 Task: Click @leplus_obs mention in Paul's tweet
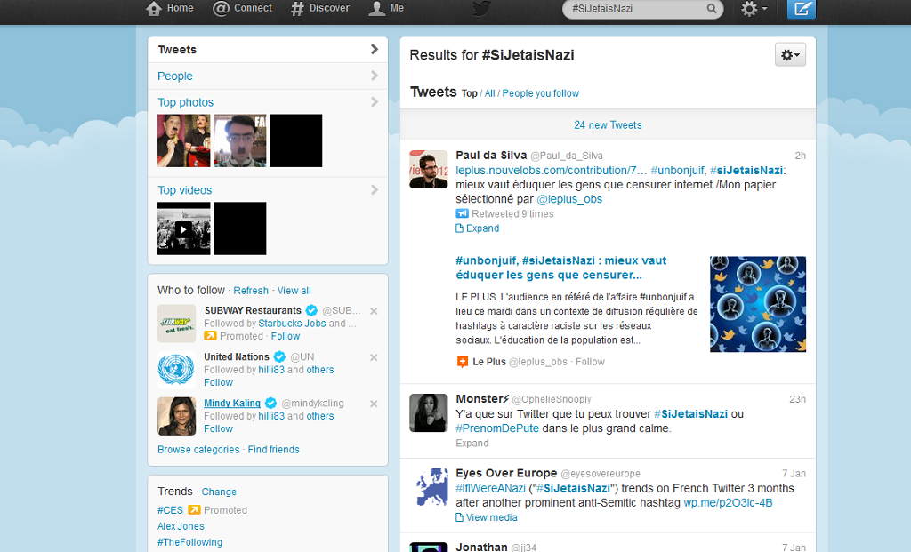pyautogui.click(x=569, y=200)
